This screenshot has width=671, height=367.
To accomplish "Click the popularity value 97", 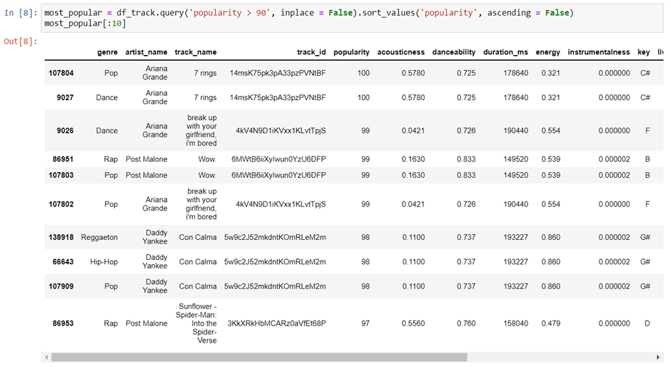I will [x=365, y=323].
